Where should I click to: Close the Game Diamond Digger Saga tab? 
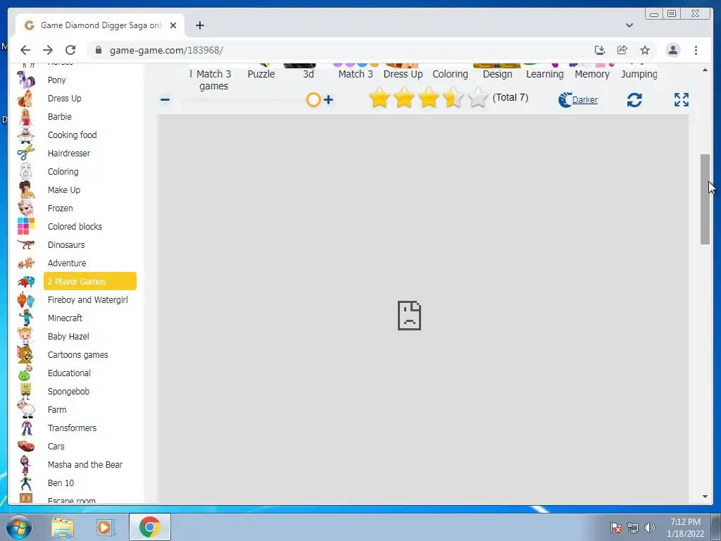173,25
